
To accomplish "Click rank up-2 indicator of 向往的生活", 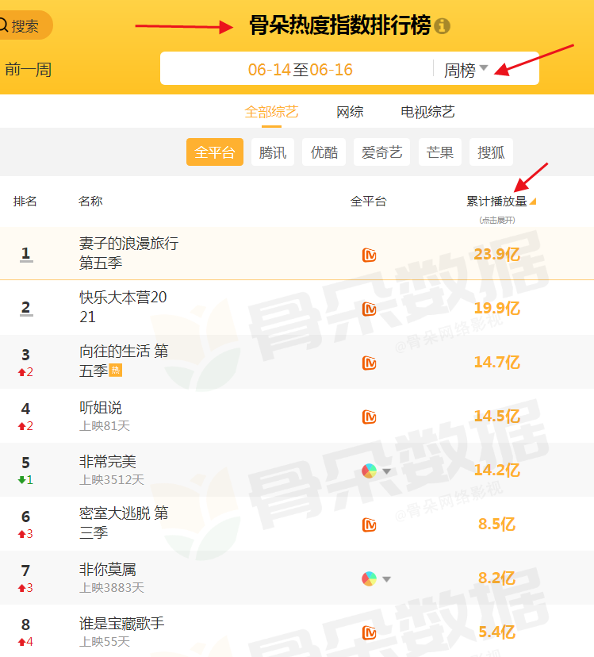I will 25,372.
